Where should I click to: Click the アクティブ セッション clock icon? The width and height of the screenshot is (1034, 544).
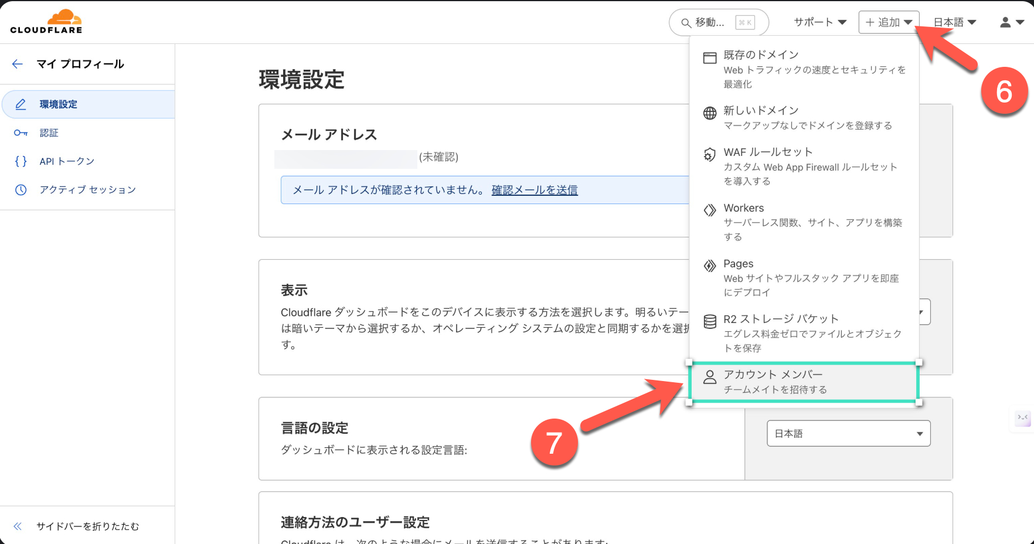(x=21, y=190)
